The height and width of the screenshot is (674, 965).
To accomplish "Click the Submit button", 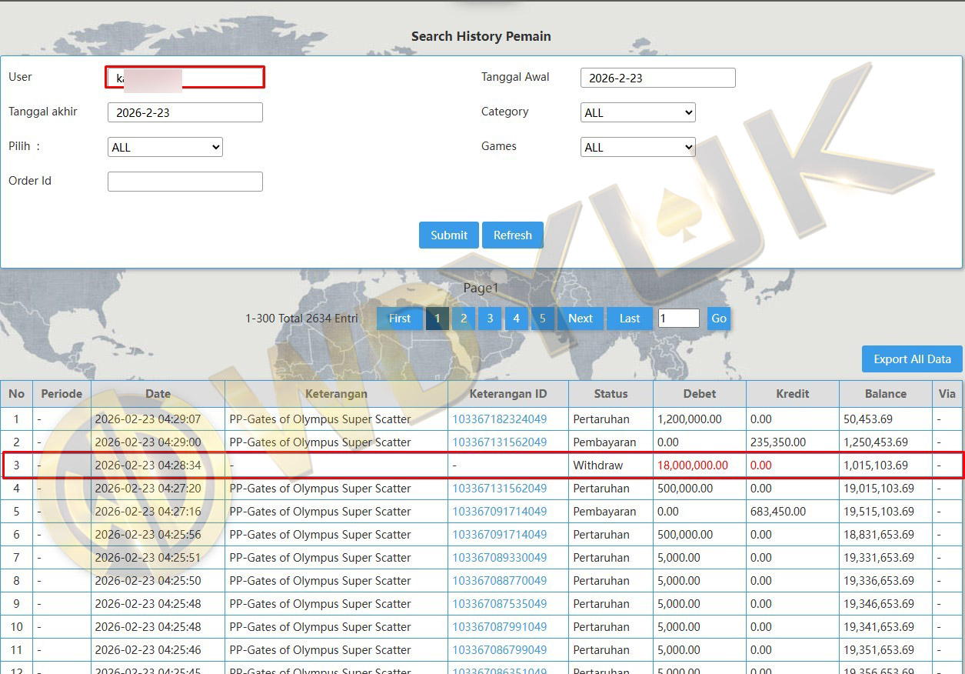I will coord(448,235).
